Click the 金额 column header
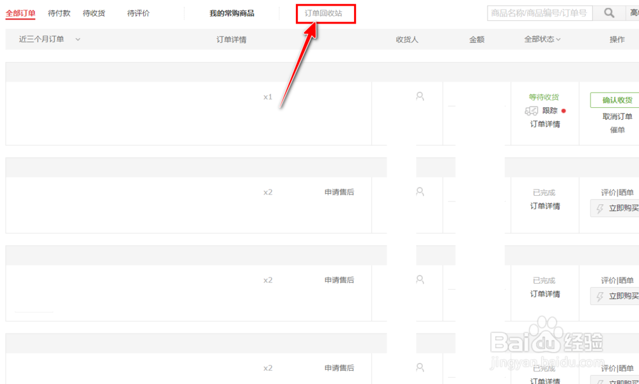Viewport: 639px width, 384px height. 477,40
